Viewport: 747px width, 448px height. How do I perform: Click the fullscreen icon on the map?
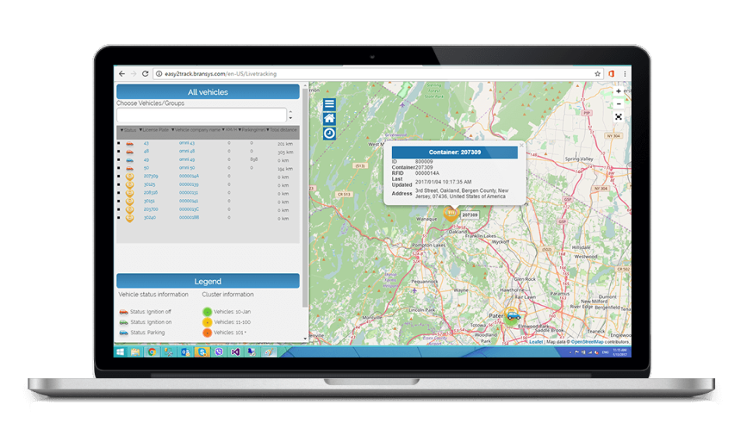click(619, 117)
